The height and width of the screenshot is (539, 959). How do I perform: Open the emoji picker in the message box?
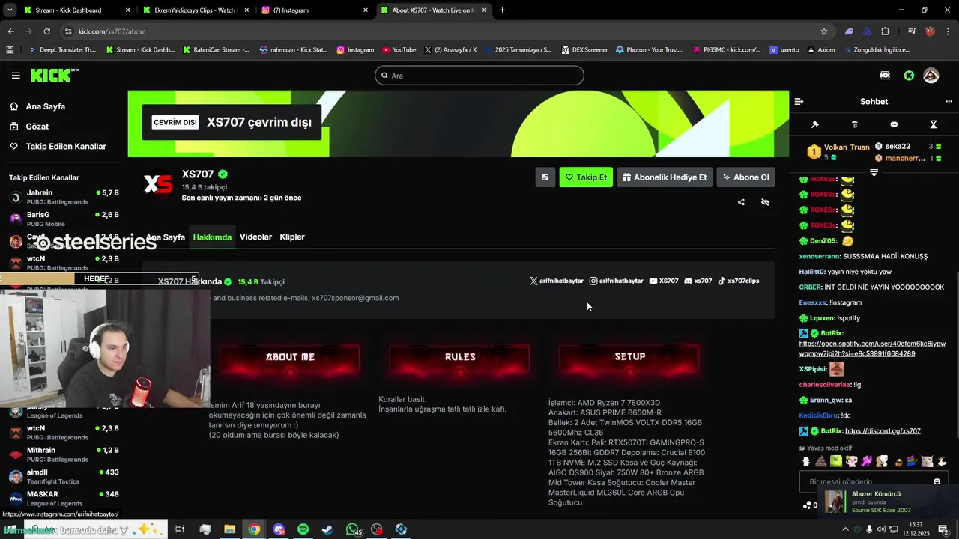coord(937,481)
